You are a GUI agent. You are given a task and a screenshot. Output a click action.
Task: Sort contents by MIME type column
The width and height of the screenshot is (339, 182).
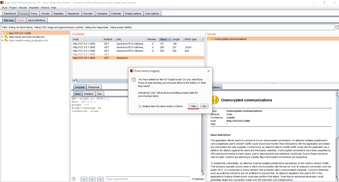193,39
